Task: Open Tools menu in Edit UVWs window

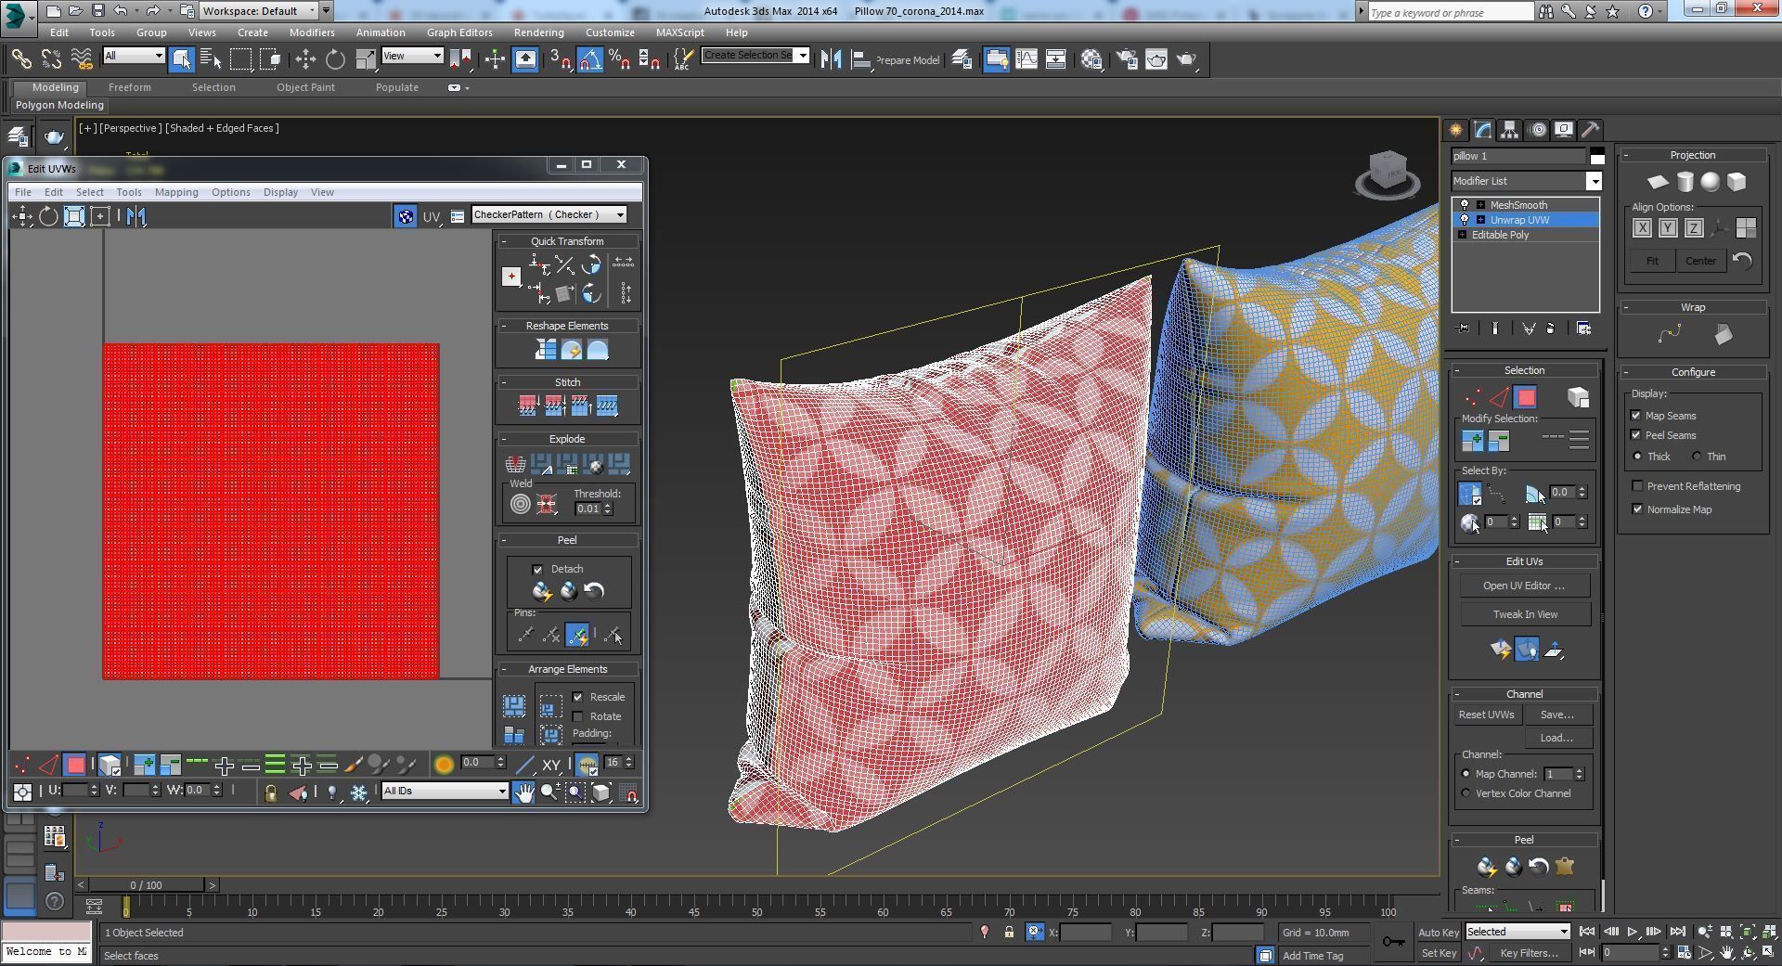Action: (x=129, y=192)
